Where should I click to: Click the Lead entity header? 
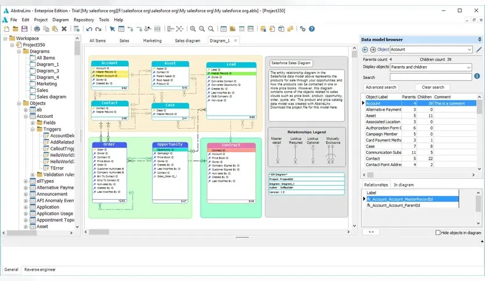point(231,64)
